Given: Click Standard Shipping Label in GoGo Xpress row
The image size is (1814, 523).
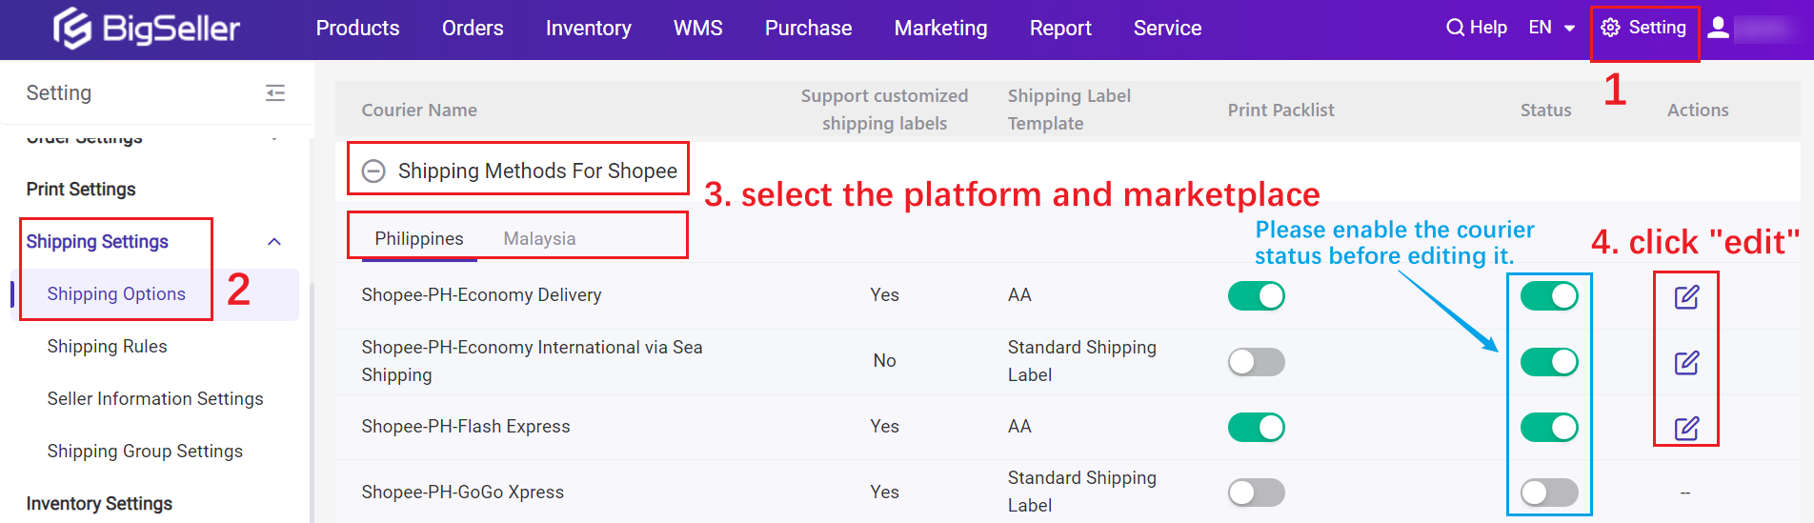Looking at the screenshot, I should [1082, 492].
